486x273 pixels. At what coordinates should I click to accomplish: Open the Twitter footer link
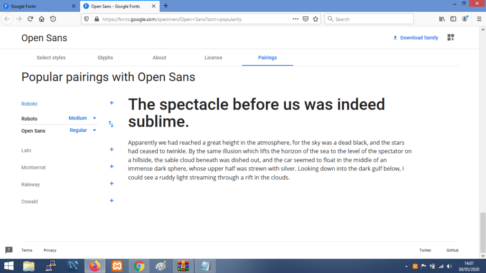tap(425, 250)
